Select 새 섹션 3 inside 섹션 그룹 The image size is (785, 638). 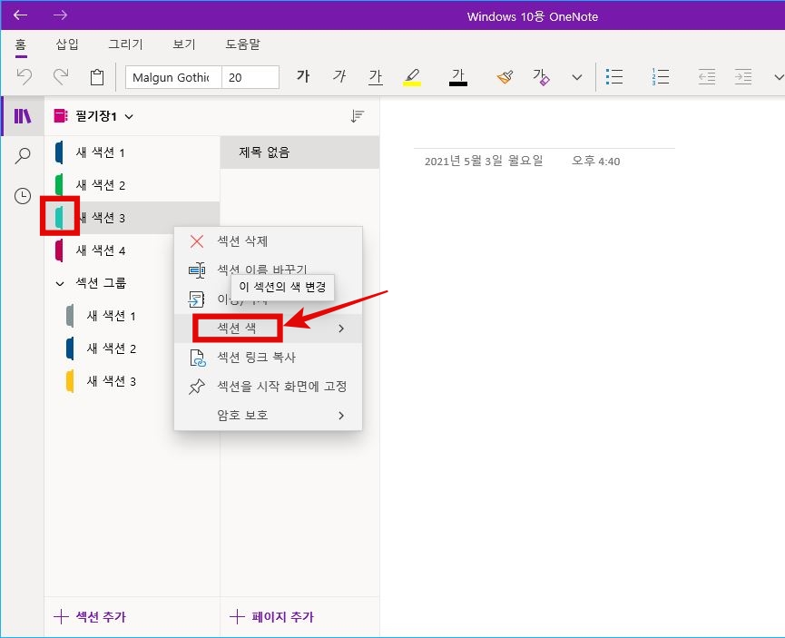109,381
